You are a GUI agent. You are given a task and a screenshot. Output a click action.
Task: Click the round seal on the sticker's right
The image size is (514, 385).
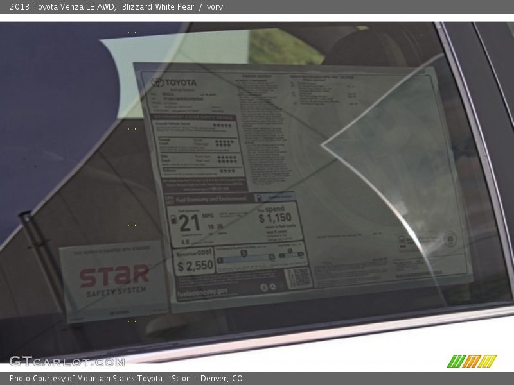click(450, 239)
